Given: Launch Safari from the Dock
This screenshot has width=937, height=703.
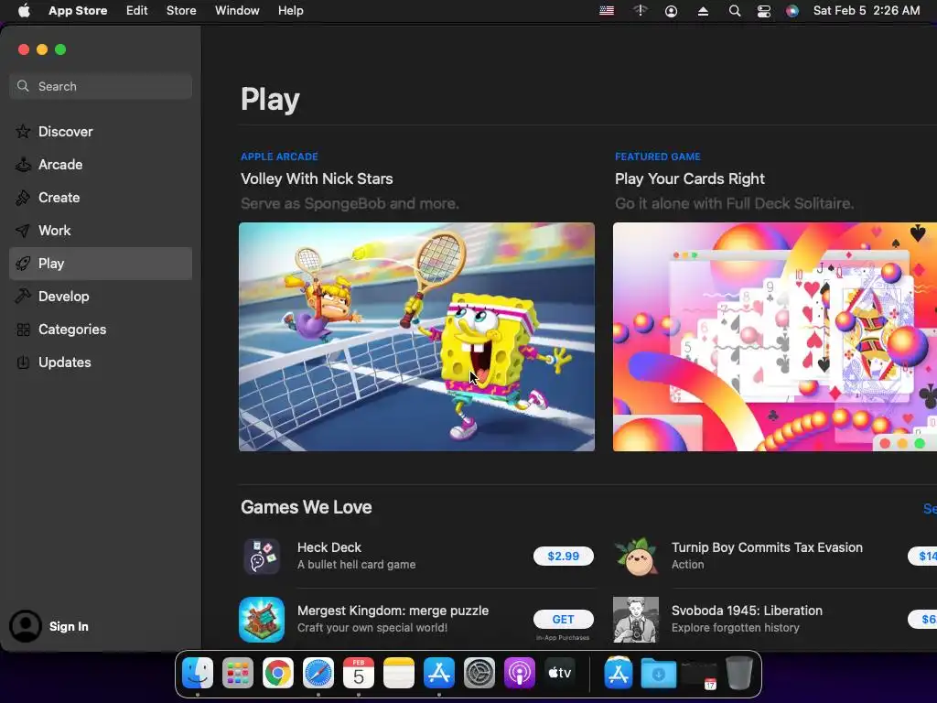Looking at the screenshot, I should point(318,674).
